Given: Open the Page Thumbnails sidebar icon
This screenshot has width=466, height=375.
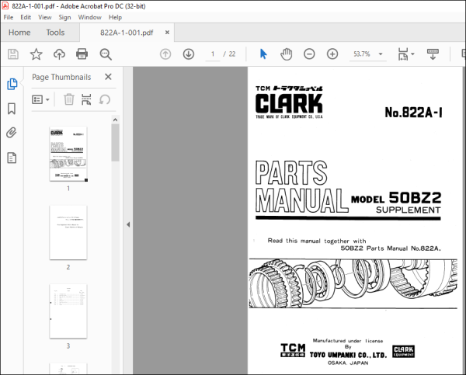Looking at the screenshot, I should [x=12, y=84].
